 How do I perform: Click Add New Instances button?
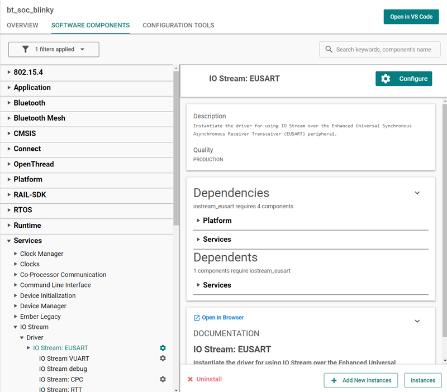[x=360, y=380]
